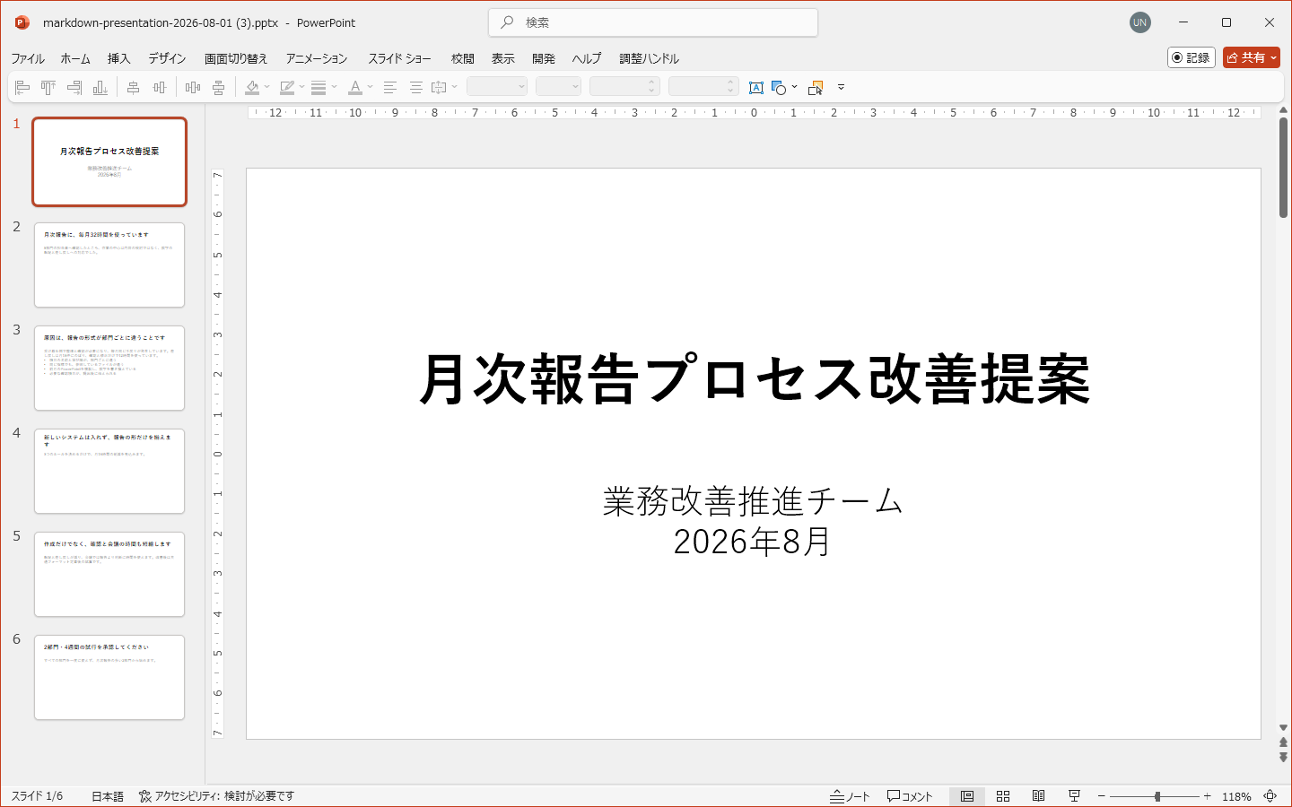Viewport: 1292px width, 807px height.
Task: Expand the vertical text alignment dropdown
Action: coord(455,87)
